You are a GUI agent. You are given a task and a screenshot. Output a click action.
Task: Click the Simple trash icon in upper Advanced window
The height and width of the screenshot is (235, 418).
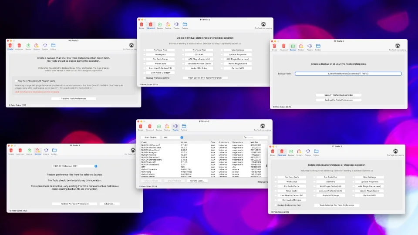[x=141, y=25]
